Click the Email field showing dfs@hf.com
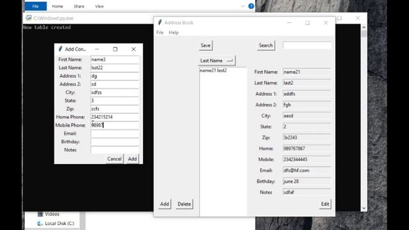Viewport: 409px width, 230px height. tap(307, 171)
